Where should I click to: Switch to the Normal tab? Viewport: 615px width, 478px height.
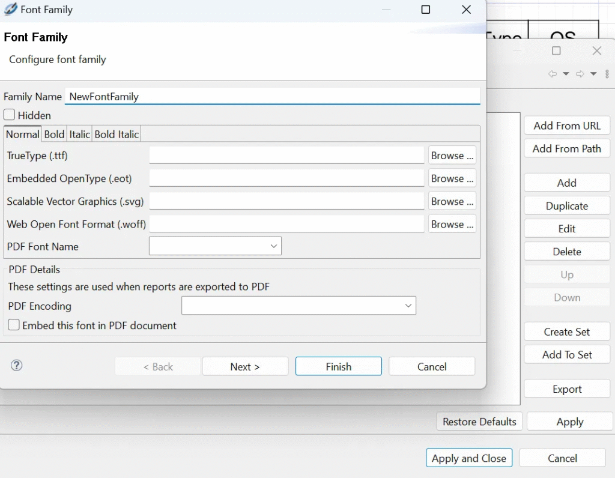(22, 134)
